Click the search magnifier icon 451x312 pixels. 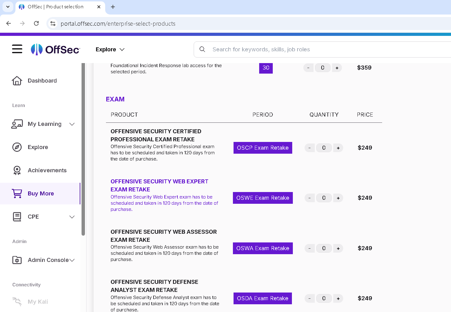click(202, 49)
